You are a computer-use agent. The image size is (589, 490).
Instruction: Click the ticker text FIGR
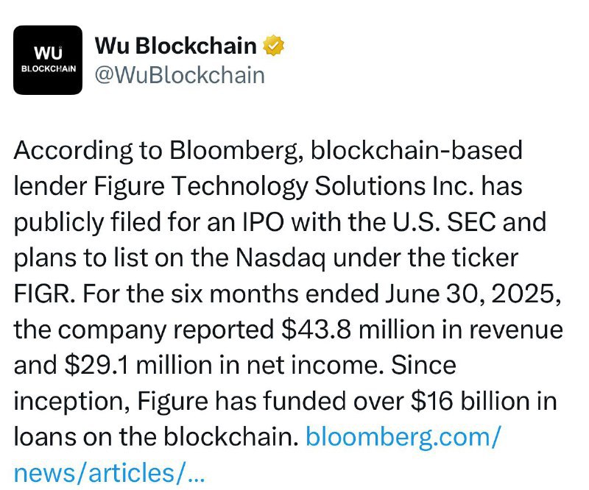coord(41,294)
